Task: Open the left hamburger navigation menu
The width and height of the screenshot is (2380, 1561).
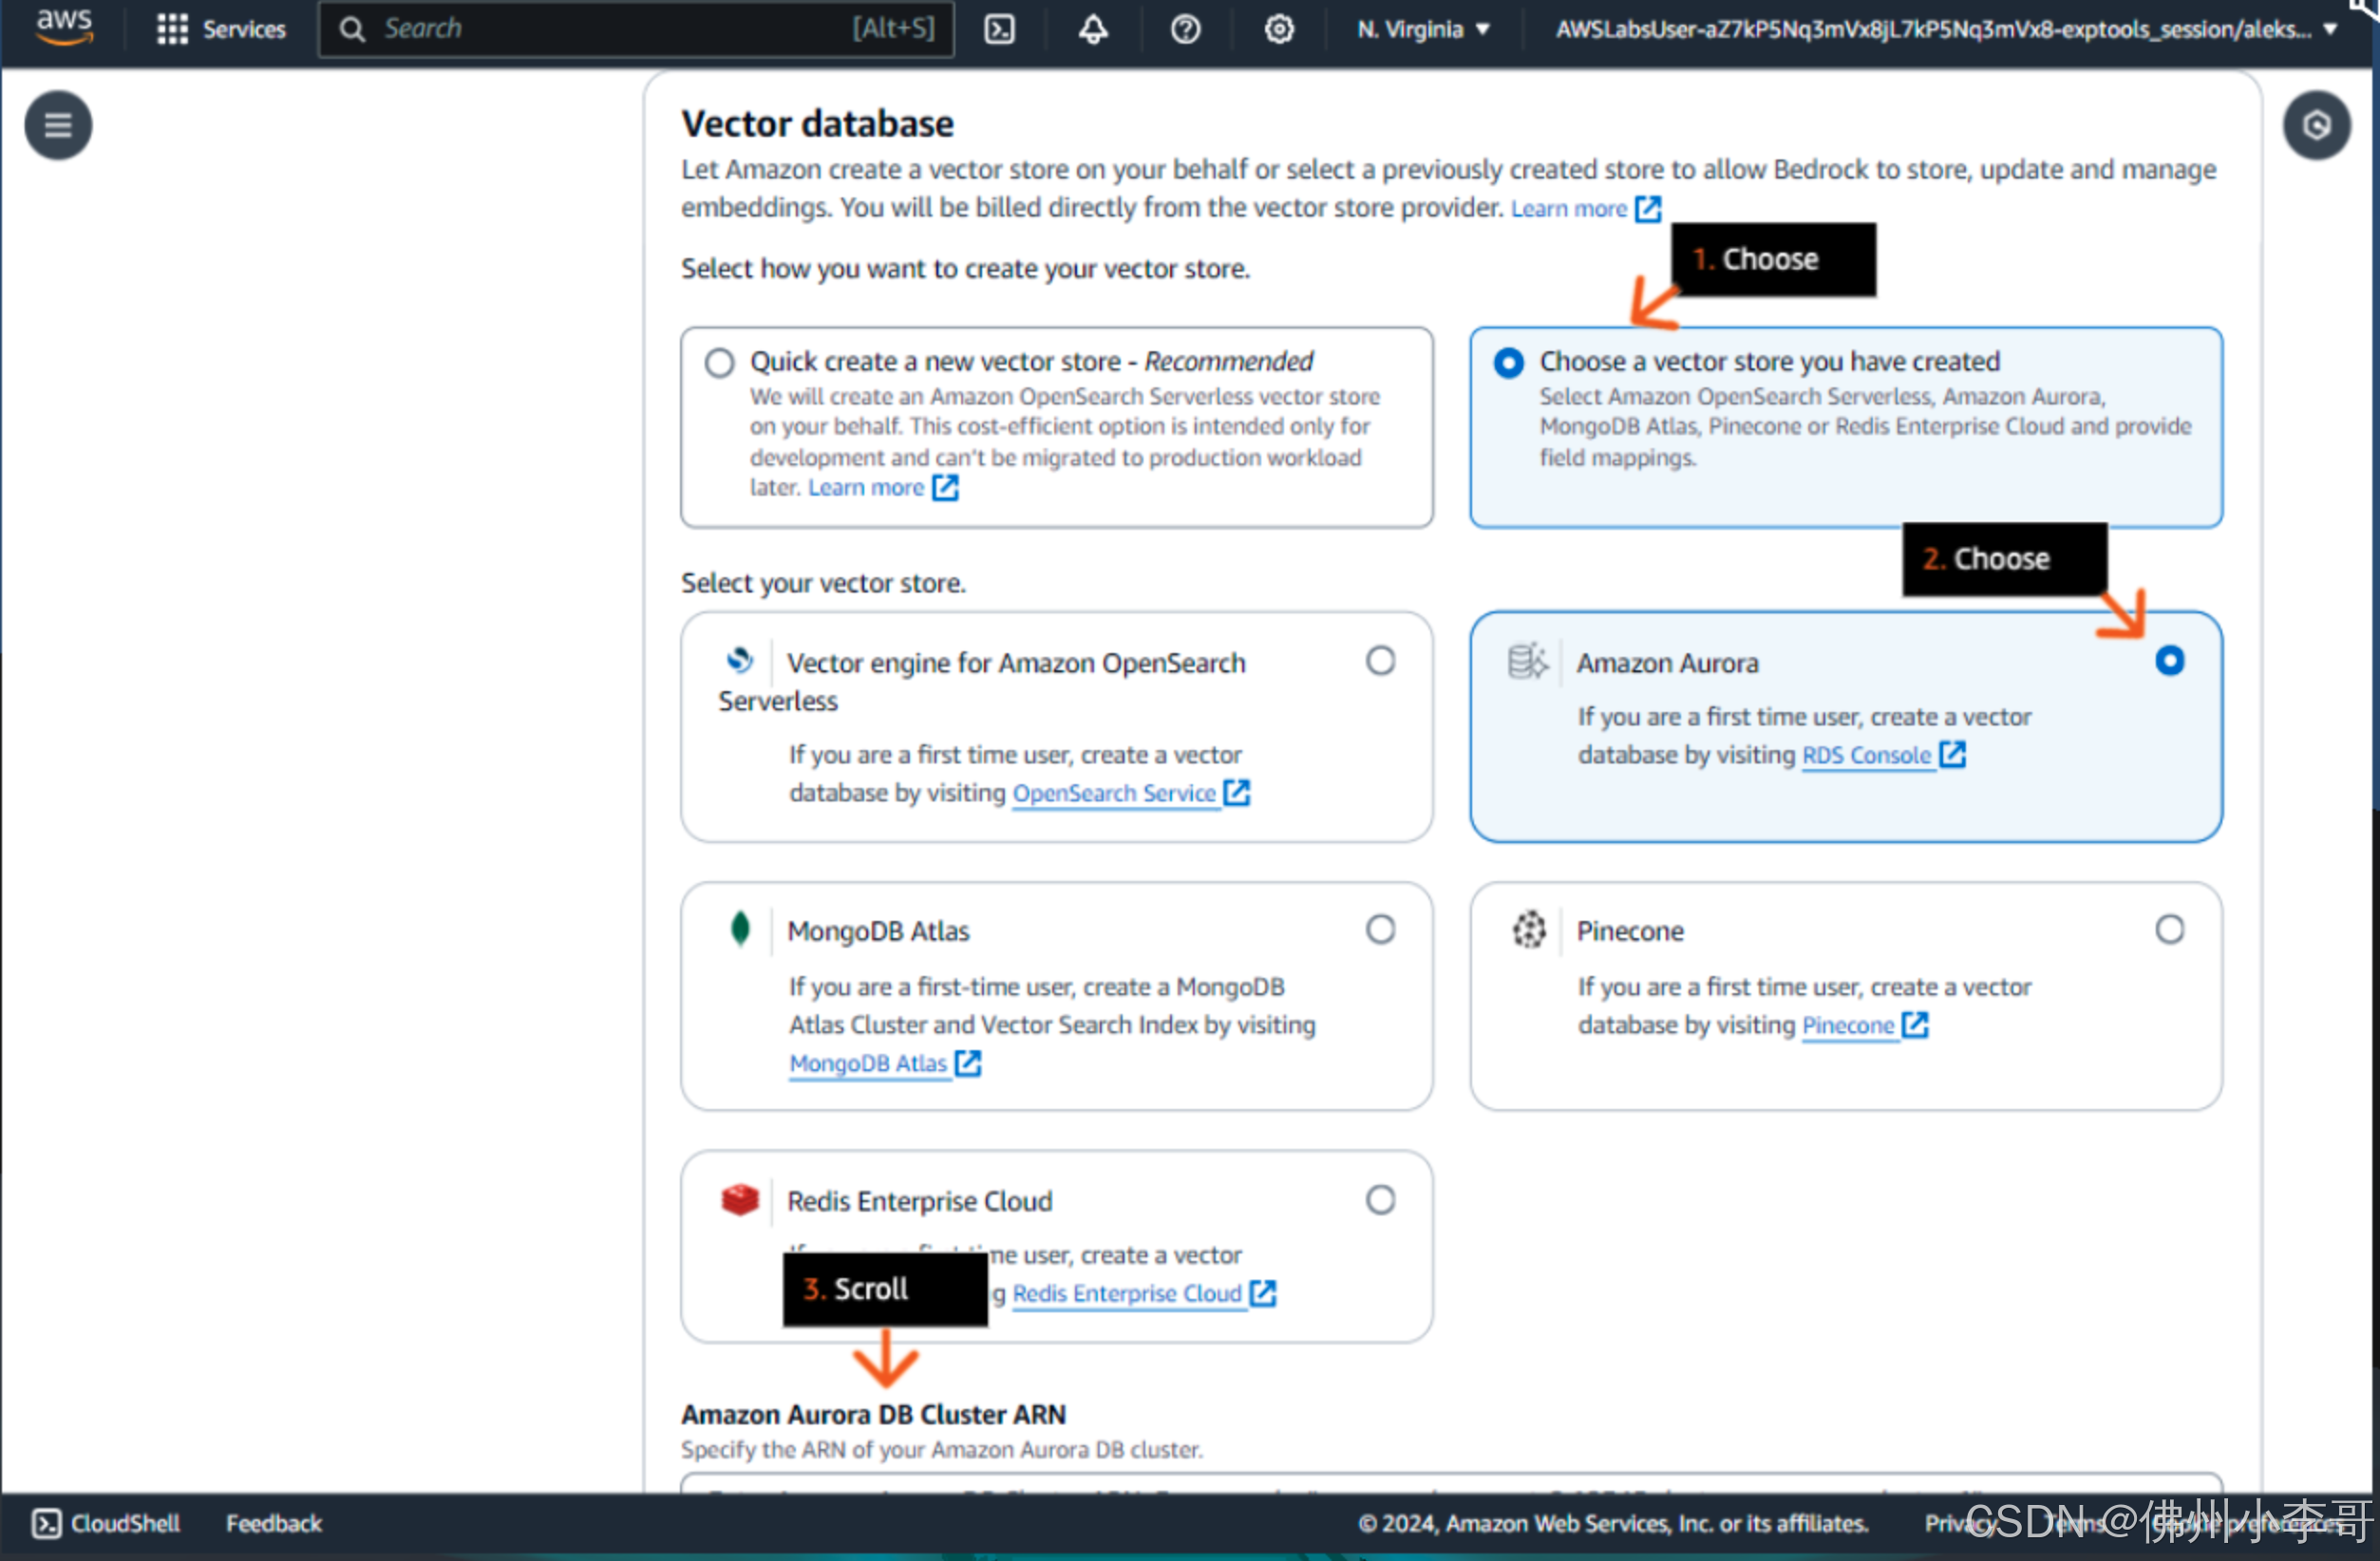Action: tap(58, 125)
